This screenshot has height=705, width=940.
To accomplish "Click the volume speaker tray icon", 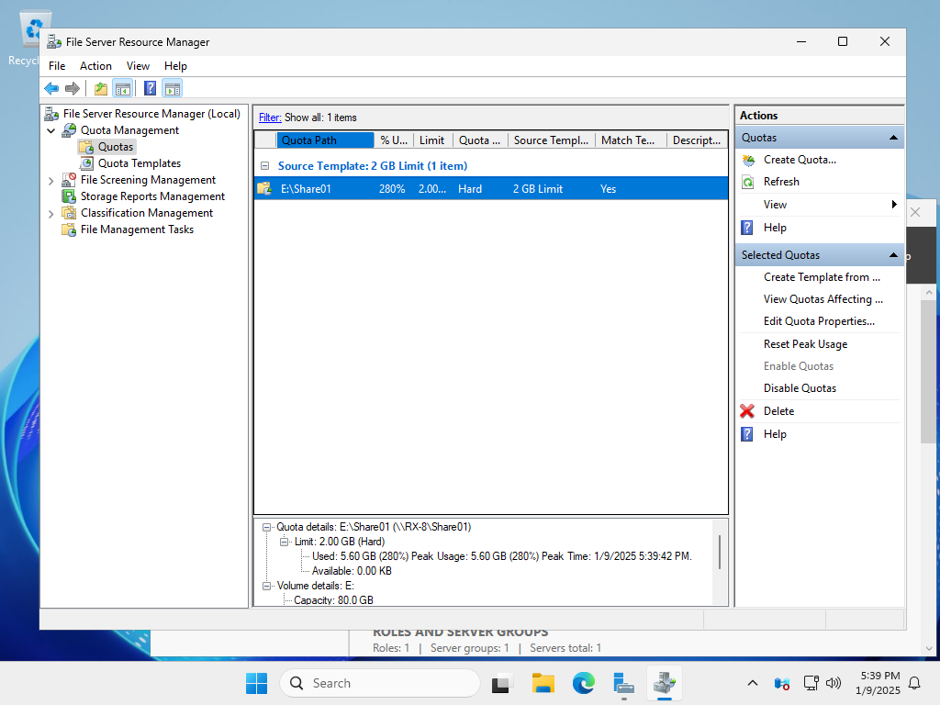I will point(833,683).
